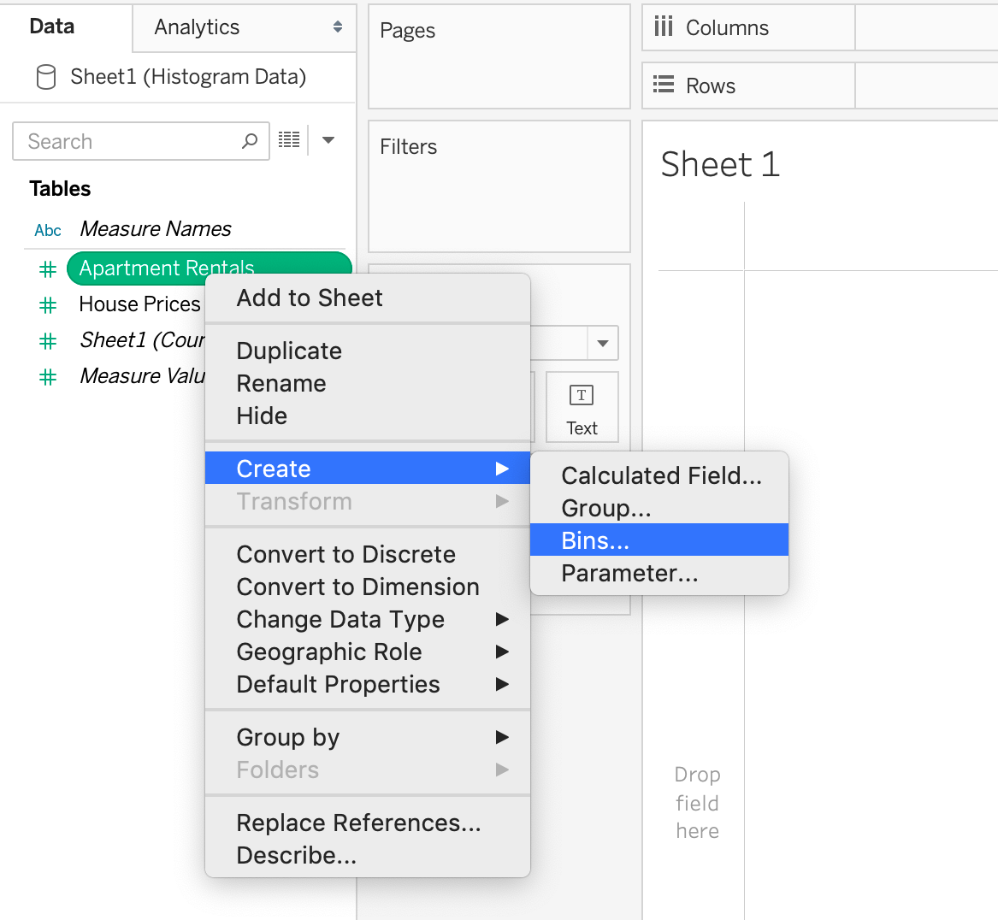The image size is (998, 920).
Task: Select Duplicate in the context menu
Action: (x=367, y=351)
